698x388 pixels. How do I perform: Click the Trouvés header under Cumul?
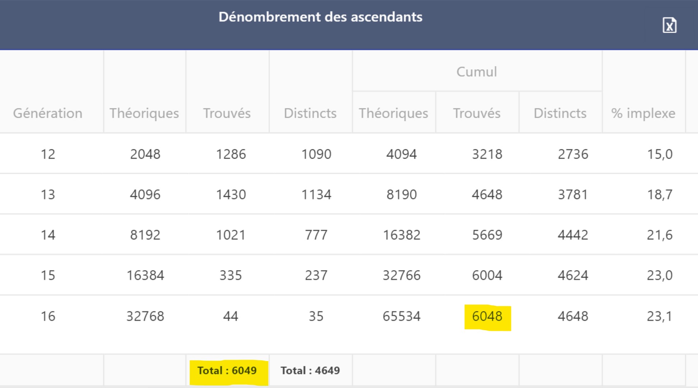click(x=477, y=113)
